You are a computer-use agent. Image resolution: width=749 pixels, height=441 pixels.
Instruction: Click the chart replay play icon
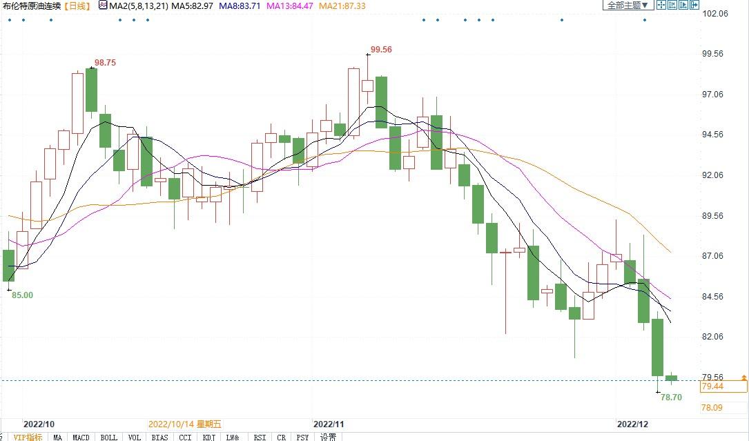[683, 6]
